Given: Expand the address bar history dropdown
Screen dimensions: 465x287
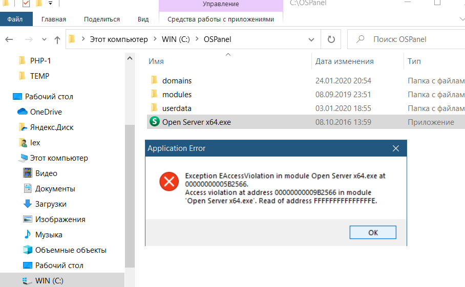Looking at the screenshot, I should coord(311,39).
